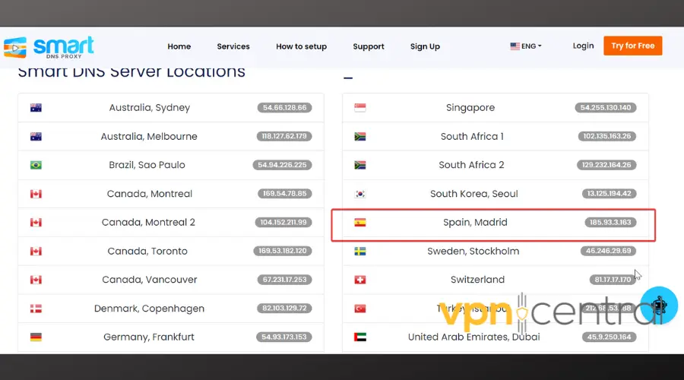Viewport: 684px width, 380px height.
Task: Click the Canada flag beside Toronto
Action: coord(36,252)
